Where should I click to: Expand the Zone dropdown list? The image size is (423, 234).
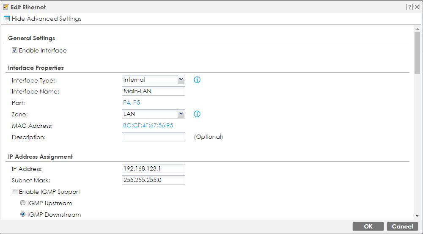[x=181, y=114]
